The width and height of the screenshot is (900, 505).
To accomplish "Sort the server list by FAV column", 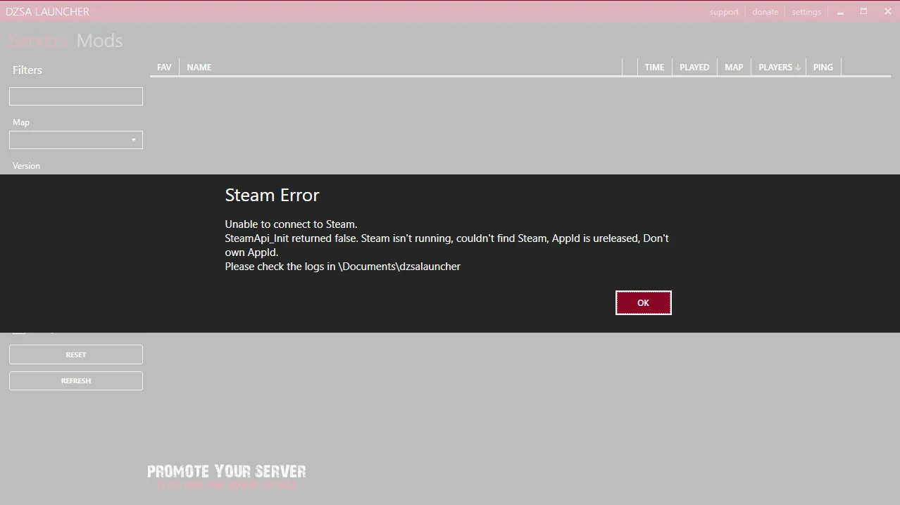I will pyautogui.click(x=164, y=68).
